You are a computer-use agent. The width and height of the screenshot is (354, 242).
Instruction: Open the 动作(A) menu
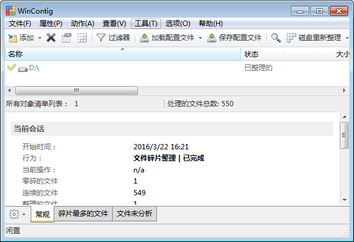[83, 24]
